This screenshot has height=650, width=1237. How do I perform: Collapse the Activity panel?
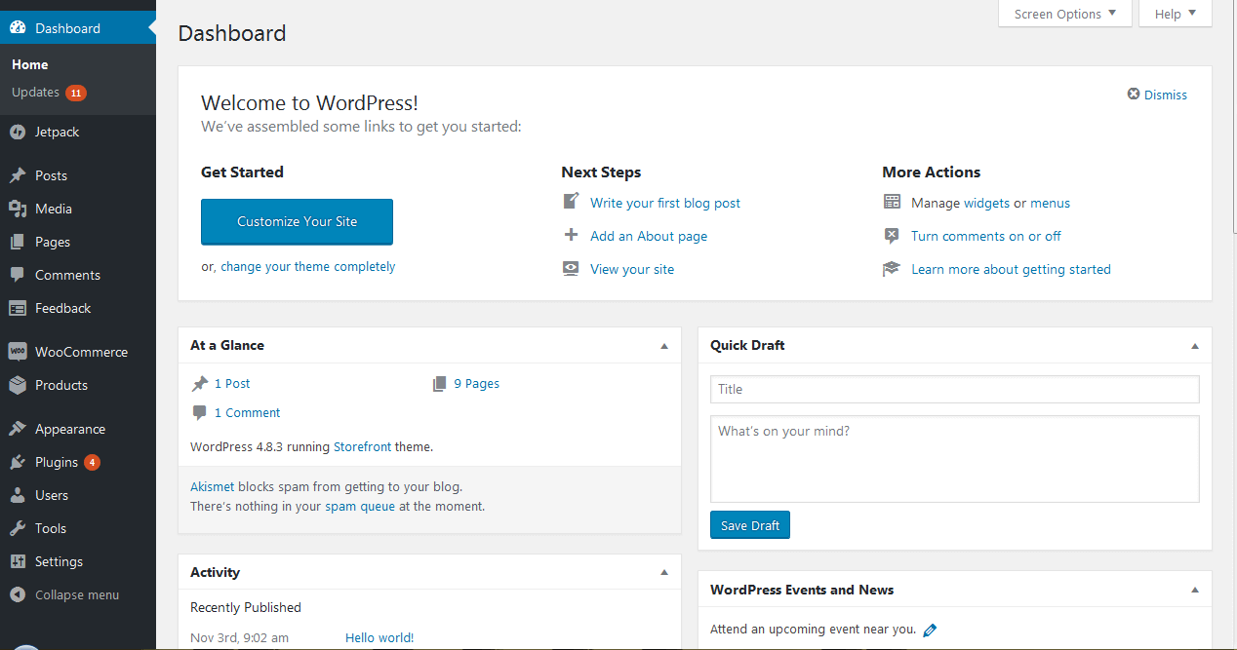pyautogui.click(x=664, y=573)
